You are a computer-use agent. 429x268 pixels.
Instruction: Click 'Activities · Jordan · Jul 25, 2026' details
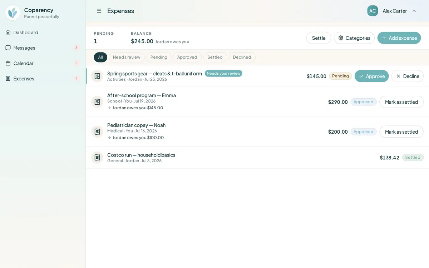click(137, 79)
